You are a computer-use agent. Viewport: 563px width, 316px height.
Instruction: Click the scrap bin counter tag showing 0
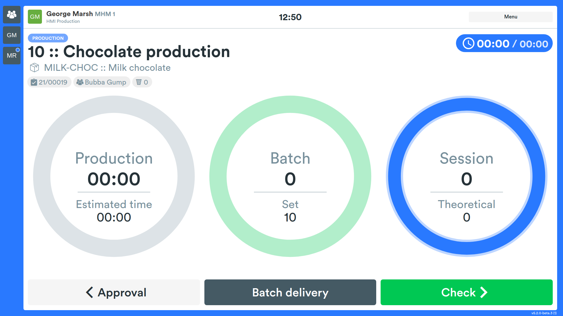(142, 82)
